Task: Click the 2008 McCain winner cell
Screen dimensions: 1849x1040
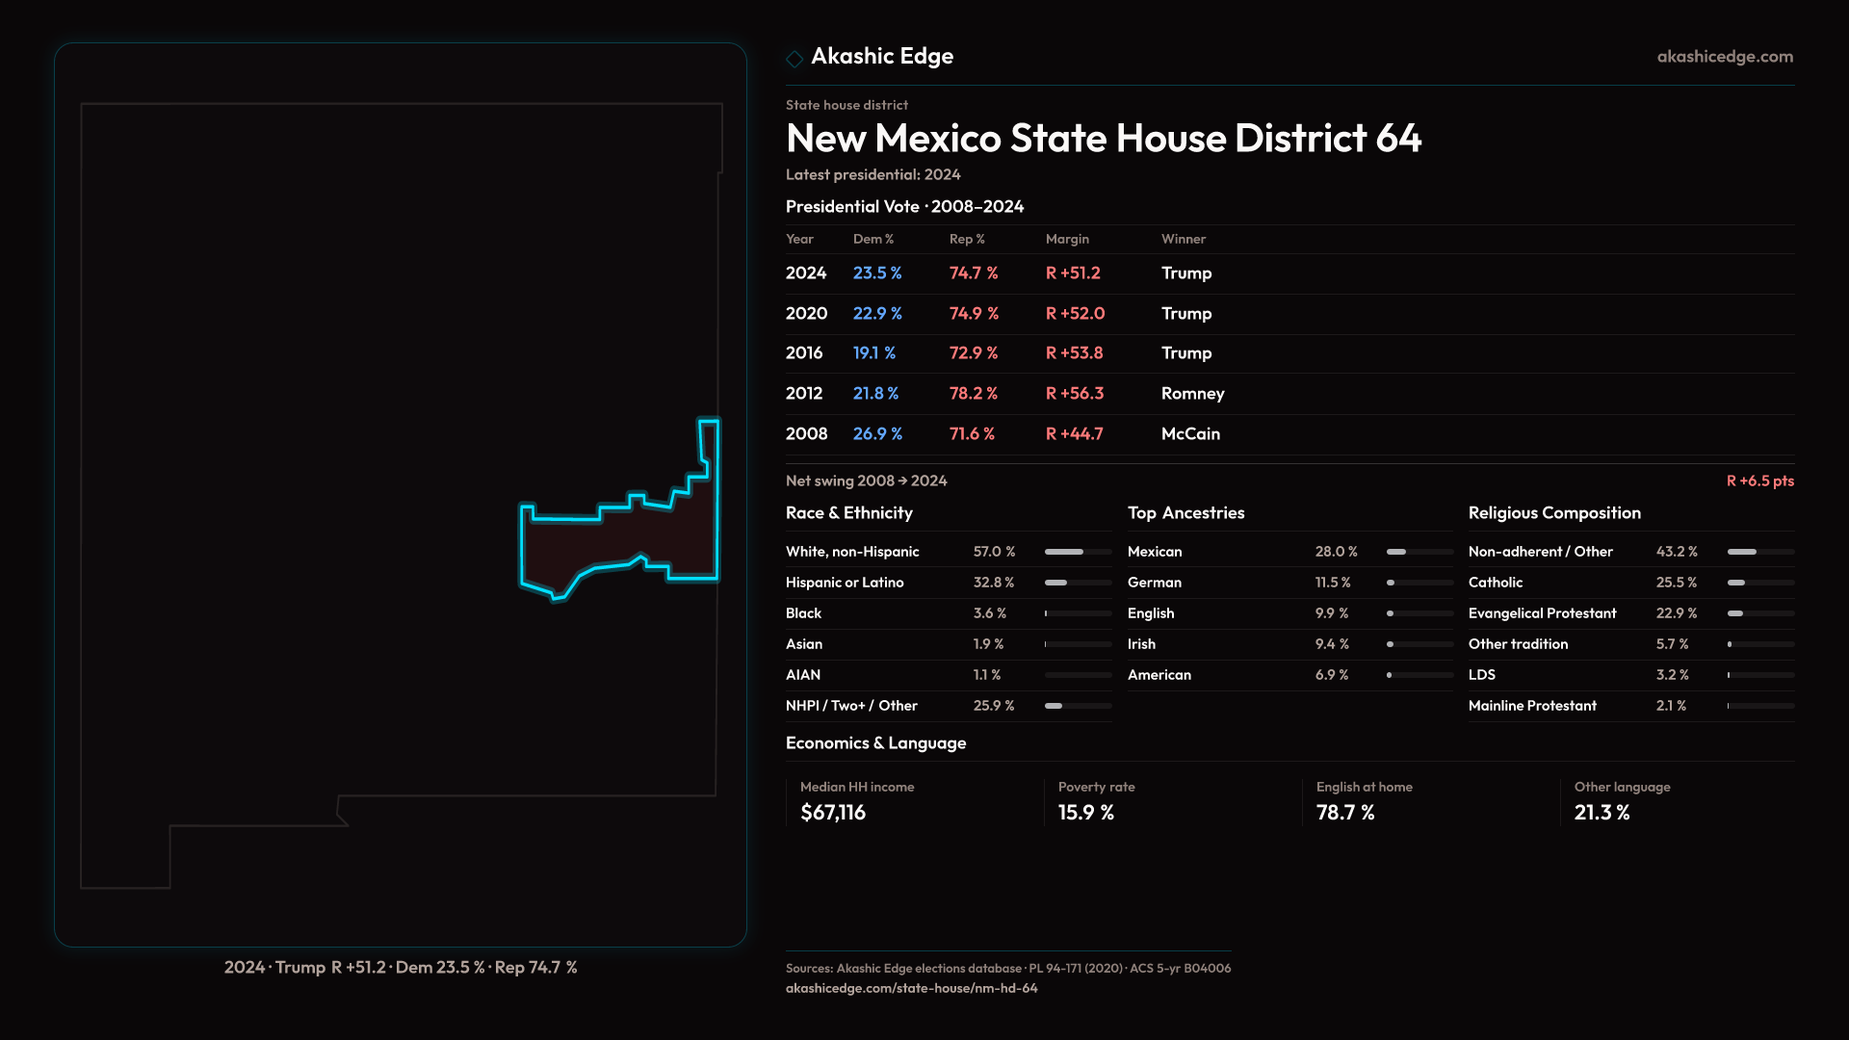Action: point(1190,434)
